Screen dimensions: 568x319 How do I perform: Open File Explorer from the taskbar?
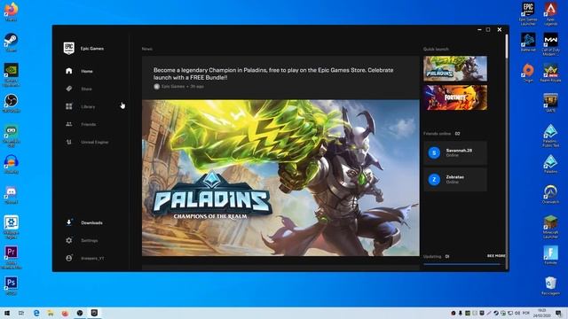pos(51,313)
